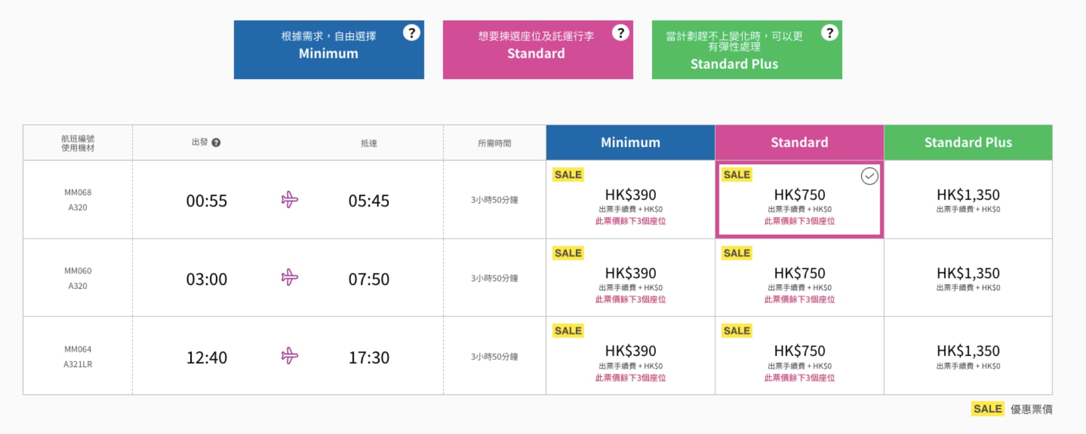This screenshot has width=1086, height=434.
Task: Click airplane icon in MM064 row
Action: click(289, 356)
